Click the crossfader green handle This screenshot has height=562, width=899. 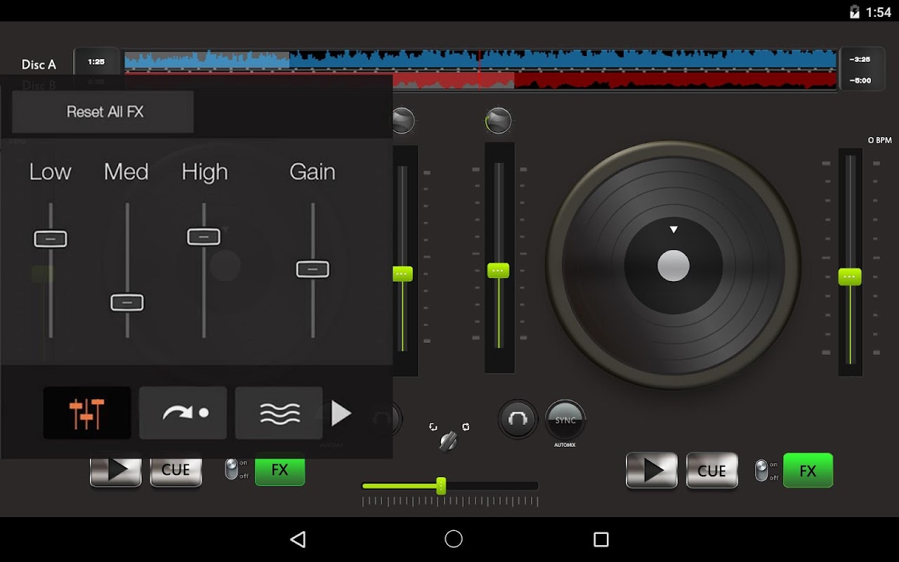point(441,485)
